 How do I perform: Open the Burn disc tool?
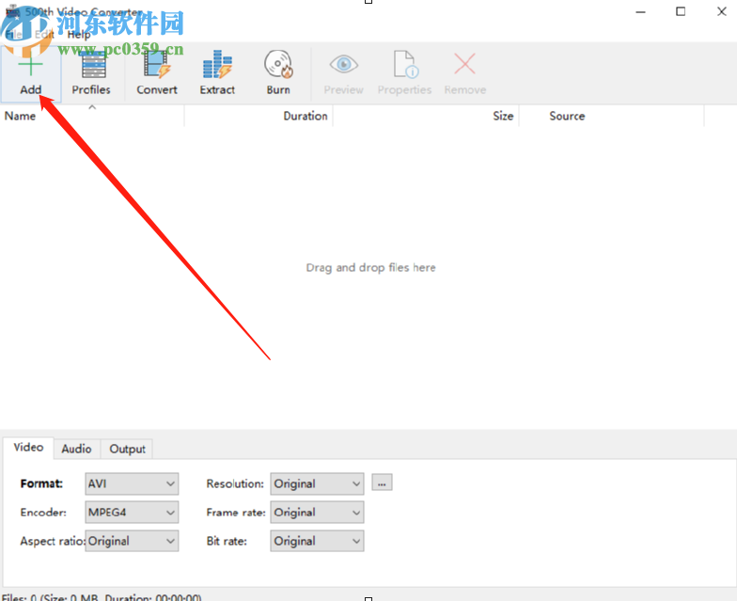(278, 73)
